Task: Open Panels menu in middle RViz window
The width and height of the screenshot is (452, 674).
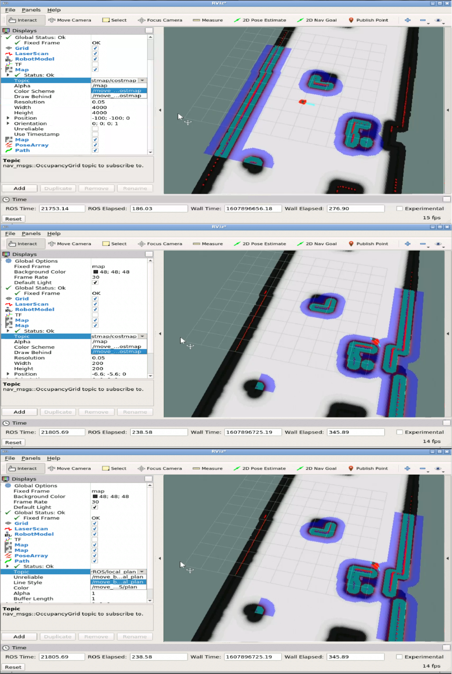Action: [x=31, y=234]
